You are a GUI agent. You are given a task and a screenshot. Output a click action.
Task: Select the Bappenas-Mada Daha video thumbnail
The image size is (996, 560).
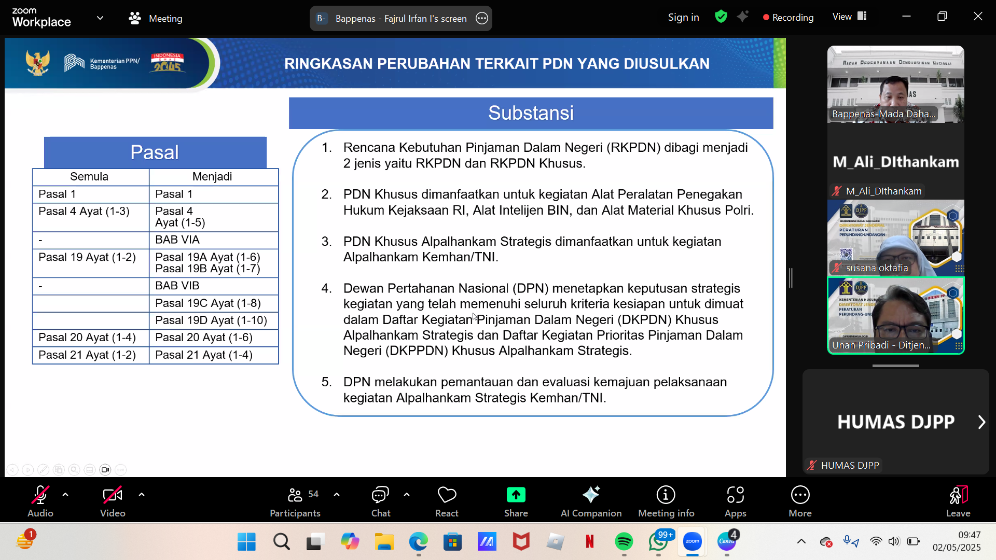896,85
